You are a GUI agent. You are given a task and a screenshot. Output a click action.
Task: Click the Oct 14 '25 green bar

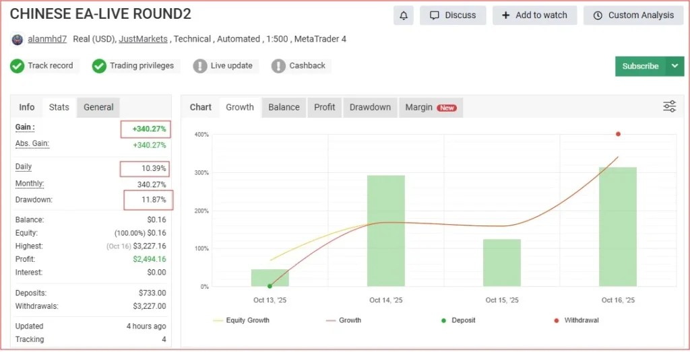coord(386,231)
